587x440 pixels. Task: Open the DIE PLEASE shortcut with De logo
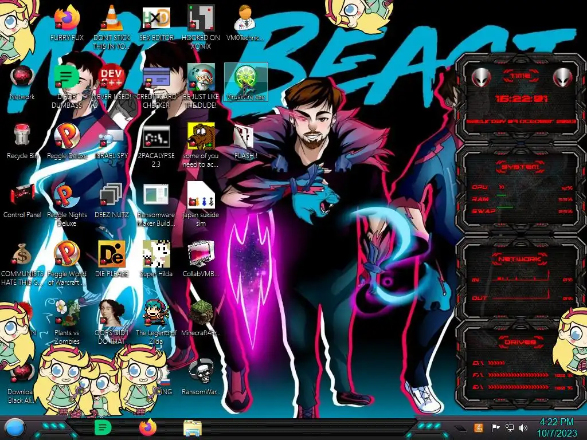point(111,254)
